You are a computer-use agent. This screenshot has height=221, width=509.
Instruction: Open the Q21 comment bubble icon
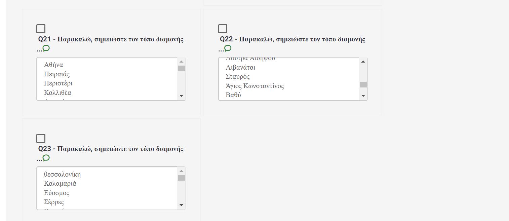pos(46,48)
